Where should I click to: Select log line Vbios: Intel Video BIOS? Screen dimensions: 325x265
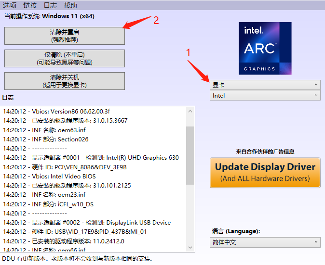click(x=49, y=177)
